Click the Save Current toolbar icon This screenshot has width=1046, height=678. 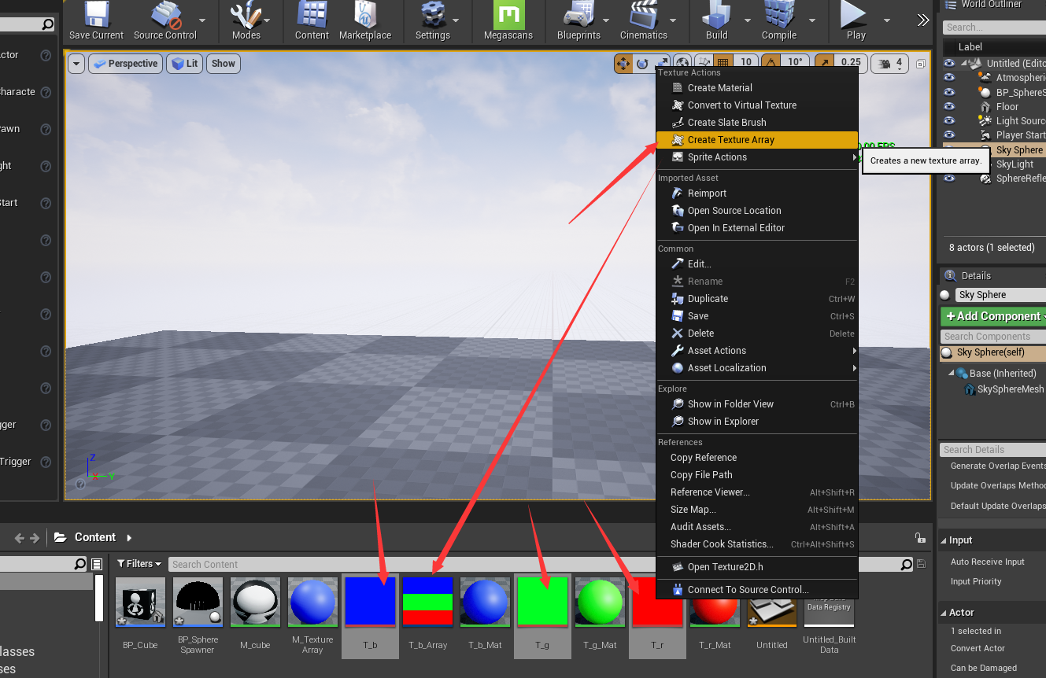point(96,20)
